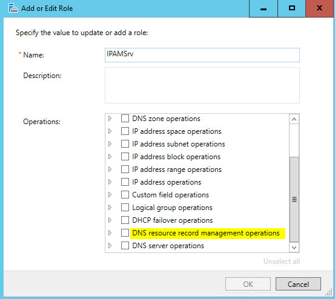Select the IP address space operations label

[x=176, y=131]
